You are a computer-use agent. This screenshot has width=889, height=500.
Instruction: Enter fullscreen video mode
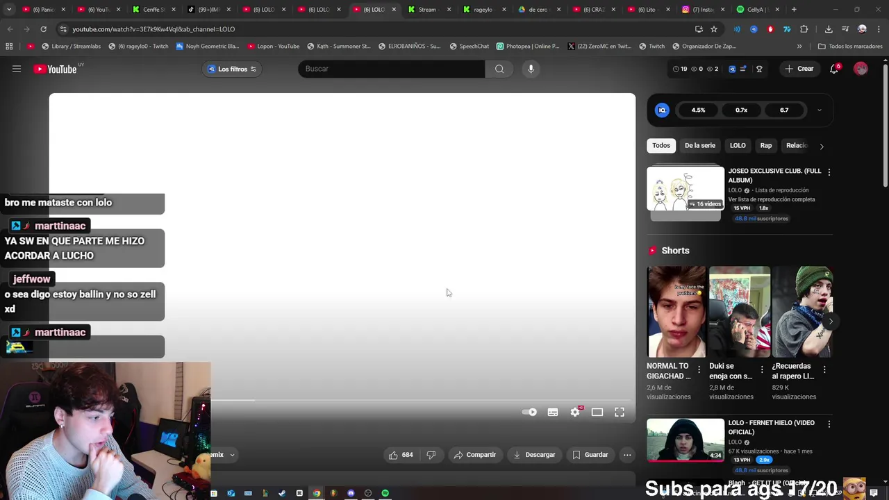(620, 412)
